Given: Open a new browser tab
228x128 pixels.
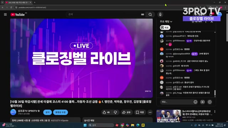Looking at the screenshot, I should coord(35,2).
